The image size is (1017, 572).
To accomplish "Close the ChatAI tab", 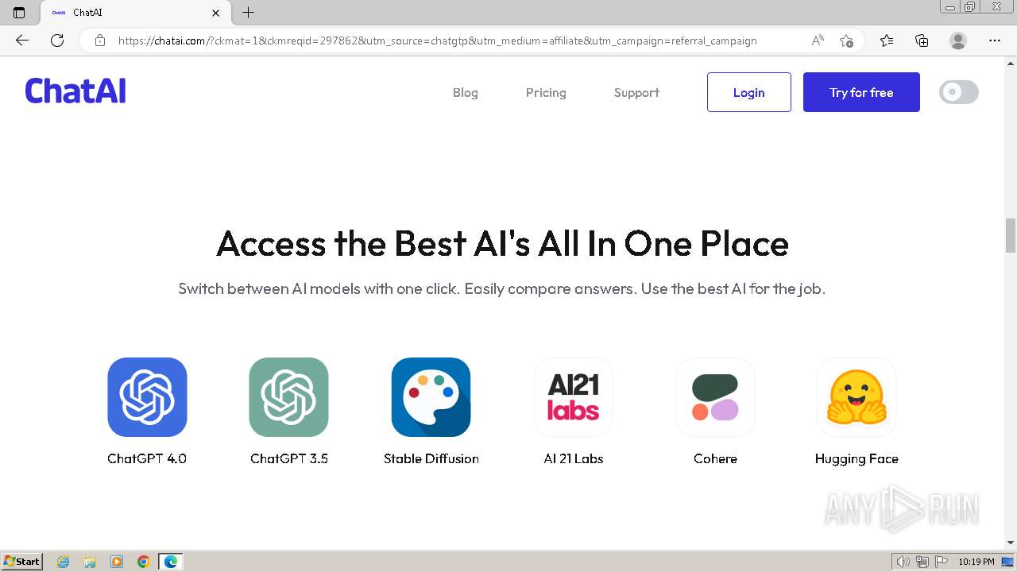I will [x=215, y=13].
